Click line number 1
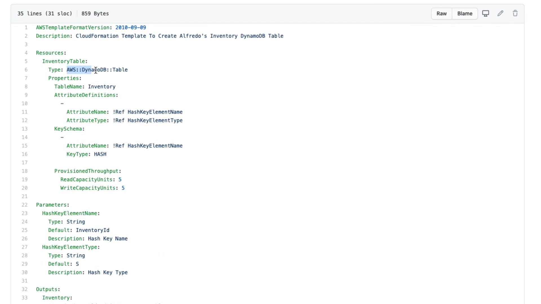 pyautogui.click(x=26, y=28)
